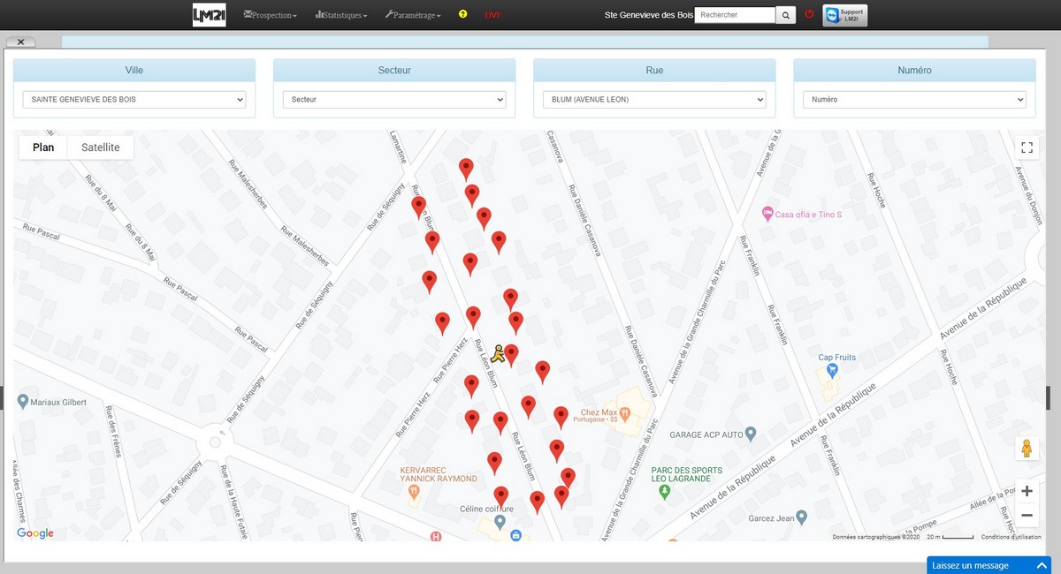Switch map to Plan view
This screenshot has width=1061, height=574.
point(43,147)
